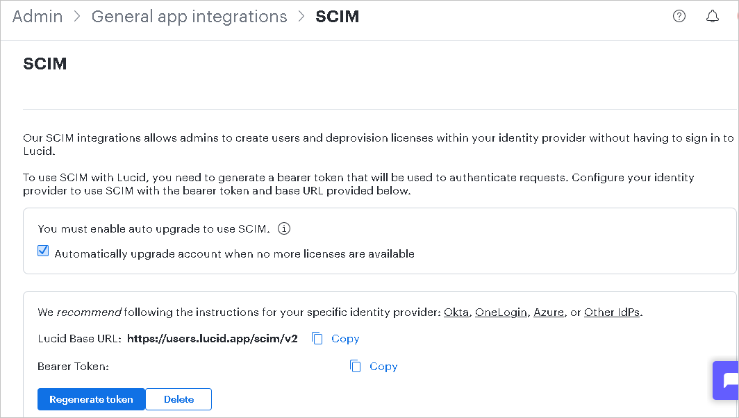Click clipboard icon beside Bearer Token

tap(356, 366)
